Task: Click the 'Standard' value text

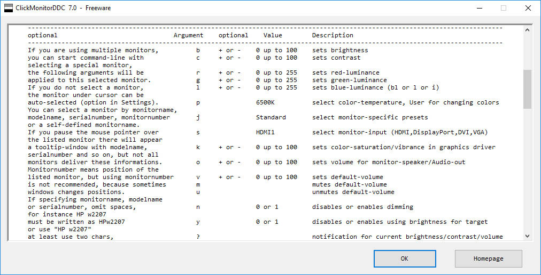Action: [271, 117]
